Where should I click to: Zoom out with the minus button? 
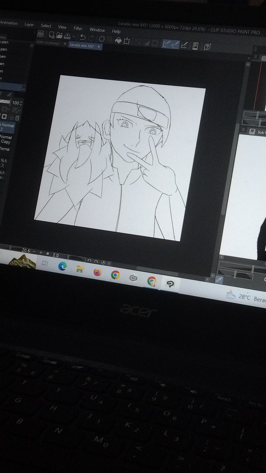(34, 251)
